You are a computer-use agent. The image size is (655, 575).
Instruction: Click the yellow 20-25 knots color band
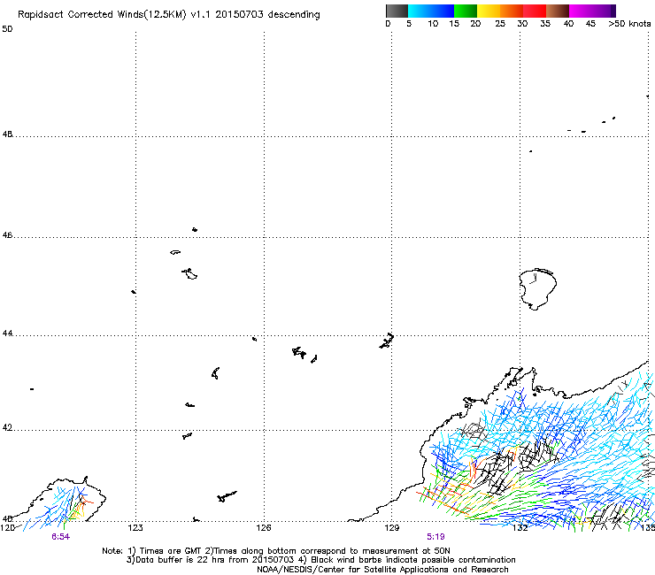point(489,11)
